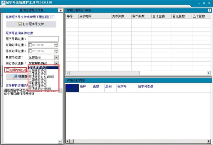
Task: Click the app icon in the title bar
Action: (4, 3)
